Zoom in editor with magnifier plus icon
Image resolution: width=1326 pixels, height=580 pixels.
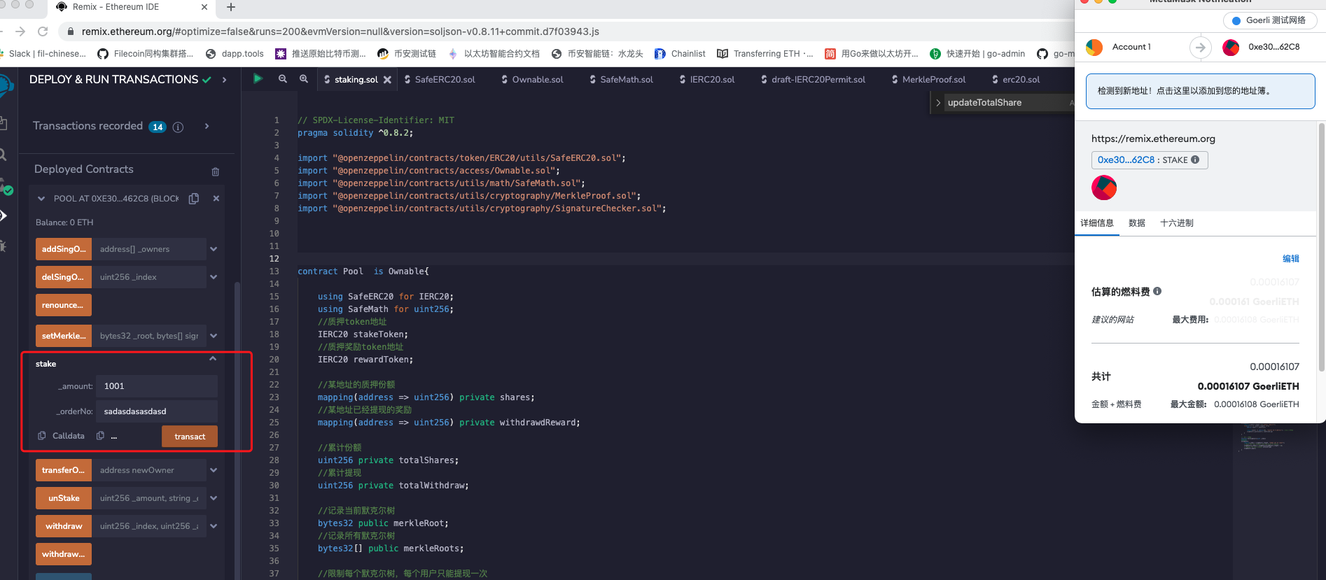304,79
